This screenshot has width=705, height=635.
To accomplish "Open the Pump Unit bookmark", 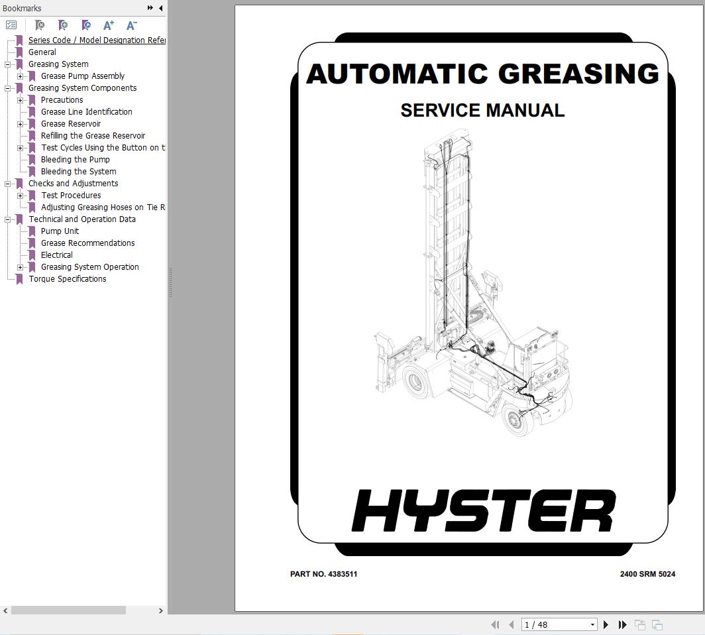I will click(60, 231).
